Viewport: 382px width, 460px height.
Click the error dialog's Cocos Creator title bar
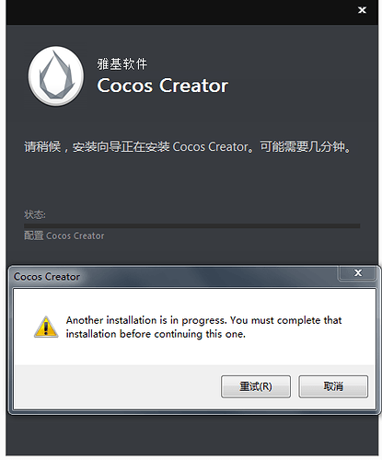click(x=175, y=277)
